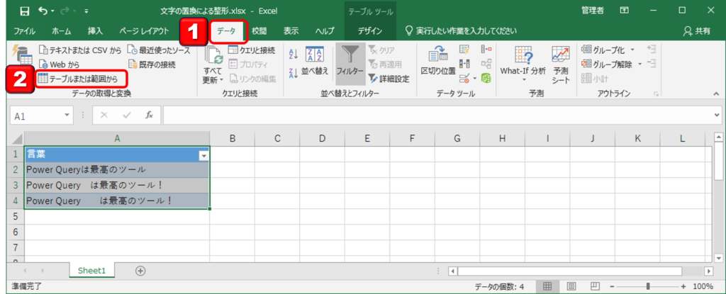This screenshot has height=294, width=726.
Task: Click Name Box showing A1
Action: (x=37, y=115)
